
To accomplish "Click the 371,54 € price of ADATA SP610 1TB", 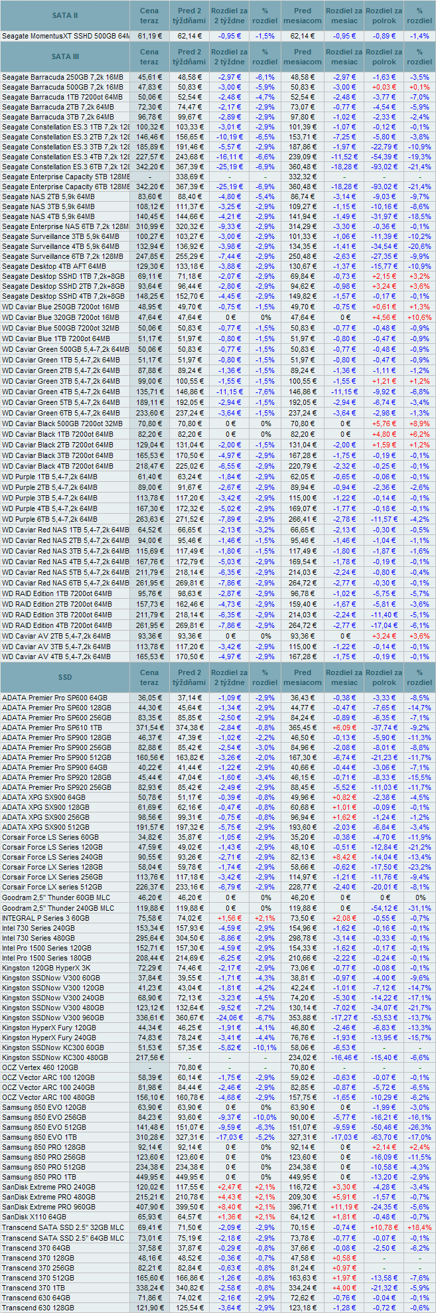I will (149, 728).
